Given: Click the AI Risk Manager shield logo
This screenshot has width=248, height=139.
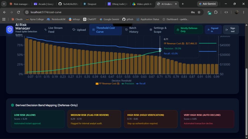Looking at the screenshot, I should tap(10, 29).
